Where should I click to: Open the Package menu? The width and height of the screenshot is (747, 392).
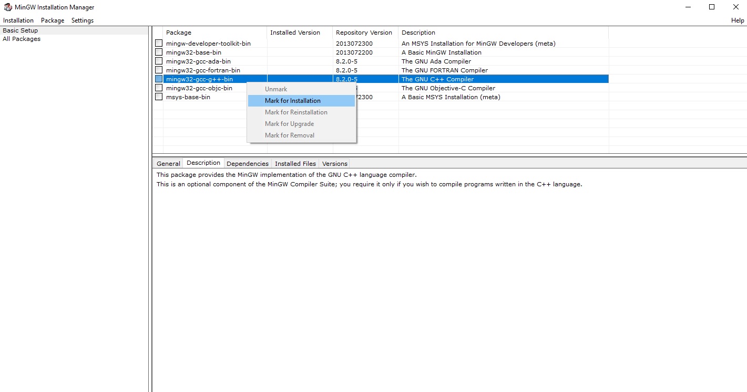(53, 20)
